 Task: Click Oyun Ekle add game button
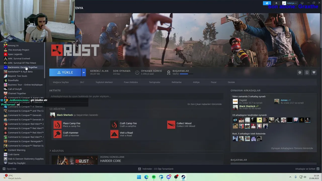coord(9,169)
